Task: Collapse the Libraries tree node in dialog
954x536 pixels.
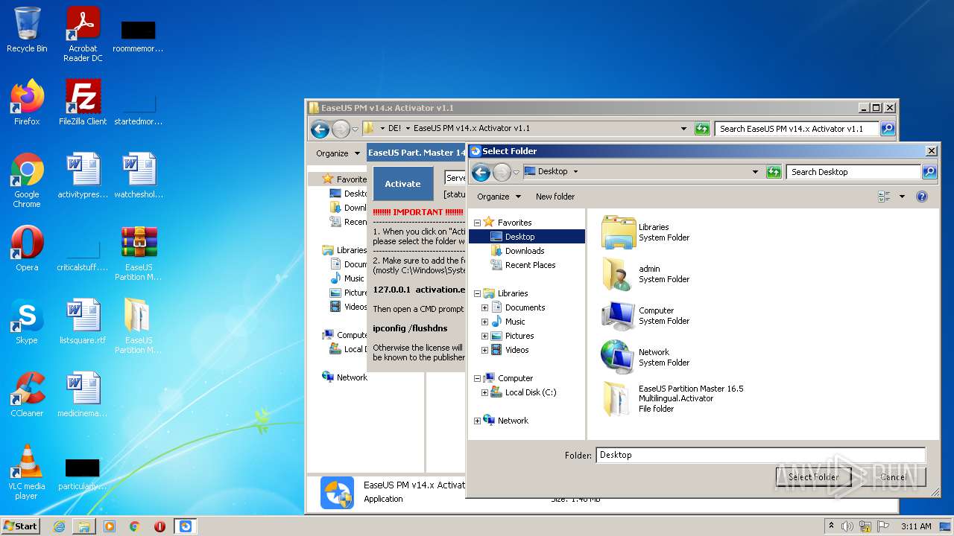Action: tap(477, 293)
